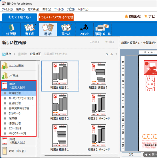Open the 差出人 sender toolbar icon
157x158 pixels.
[66, 29]
